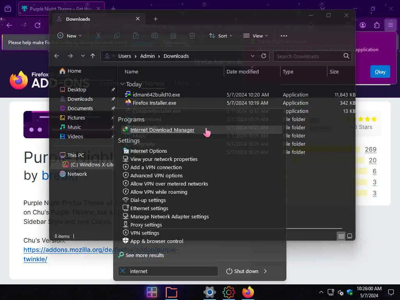
Task: Open Ethernet settings result
Action: click(x=149, y=209)
